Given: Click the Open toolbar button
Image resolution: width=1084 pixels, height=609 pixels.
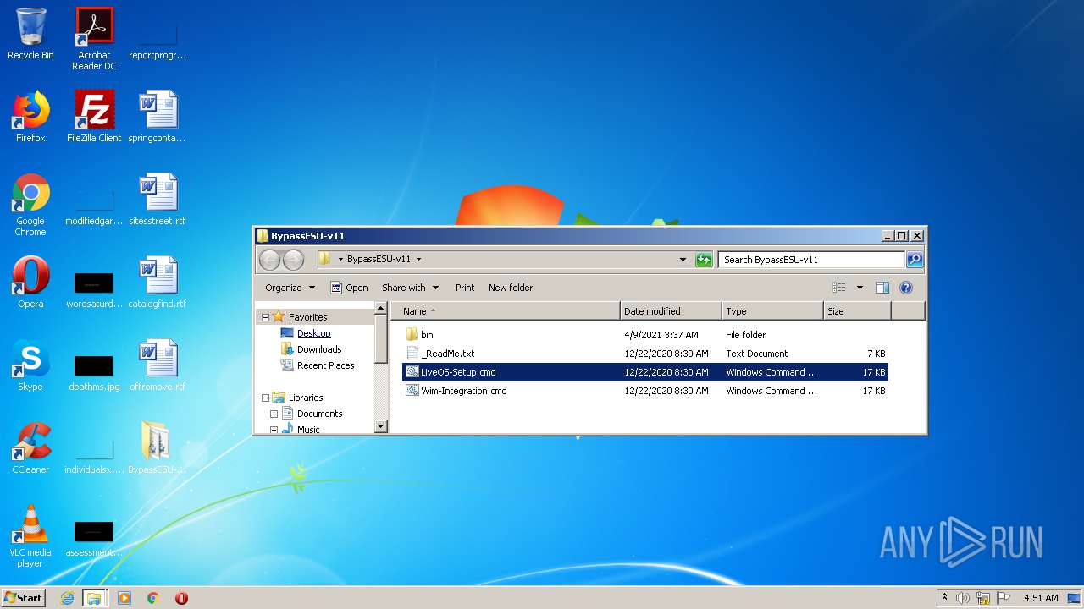Looking at the screenshot, I should coord(349,288).
